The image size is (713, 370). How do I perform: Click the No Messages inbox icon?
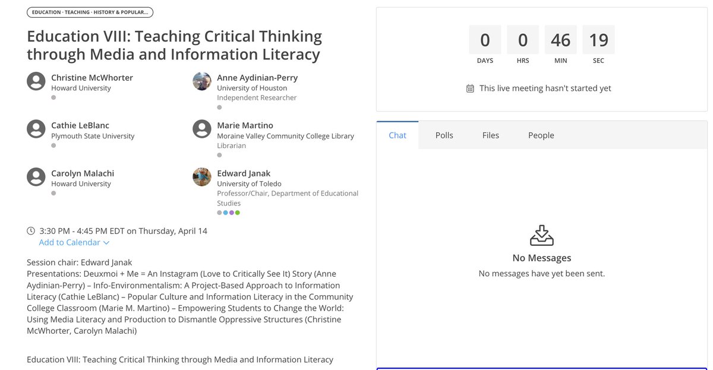tap(541, 236)
